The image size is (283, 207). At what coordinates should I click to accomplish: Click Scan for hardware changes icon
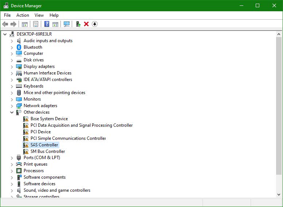pyautogui.click(x=67, y=24)
